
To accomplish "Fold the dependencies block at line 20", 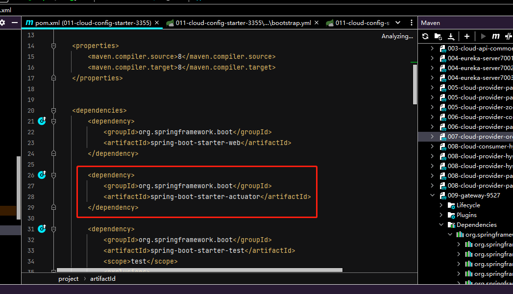I will point(54,111).
